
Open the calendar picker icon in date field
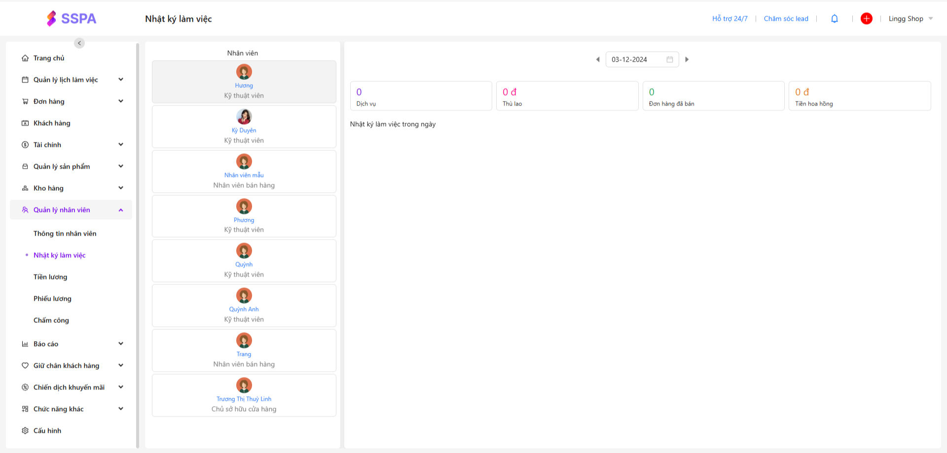(x=670, y=60)
